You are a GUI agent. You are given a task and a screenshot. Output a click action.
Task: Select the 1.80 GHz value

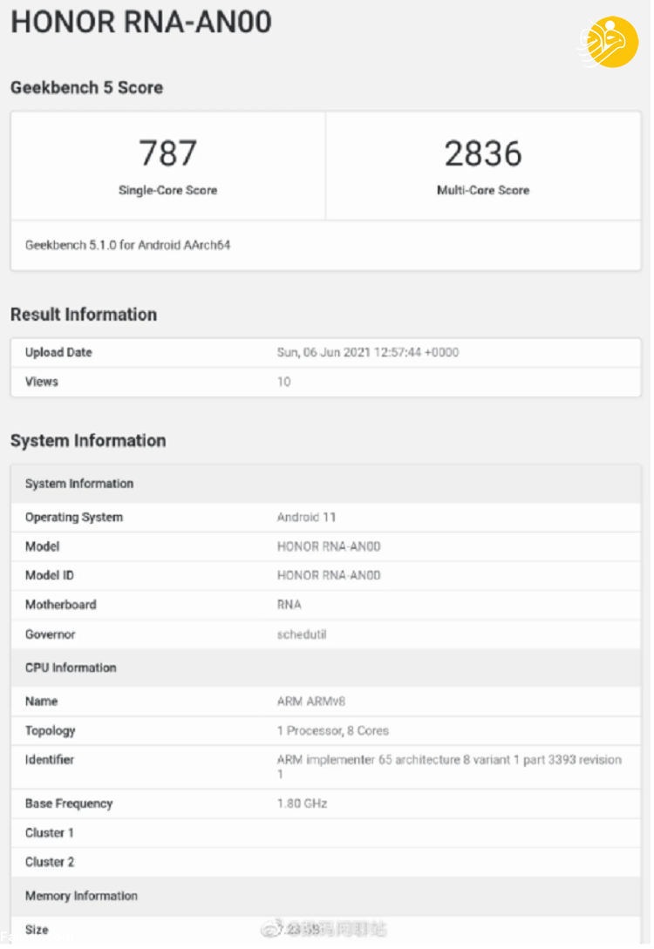(303, 803)
